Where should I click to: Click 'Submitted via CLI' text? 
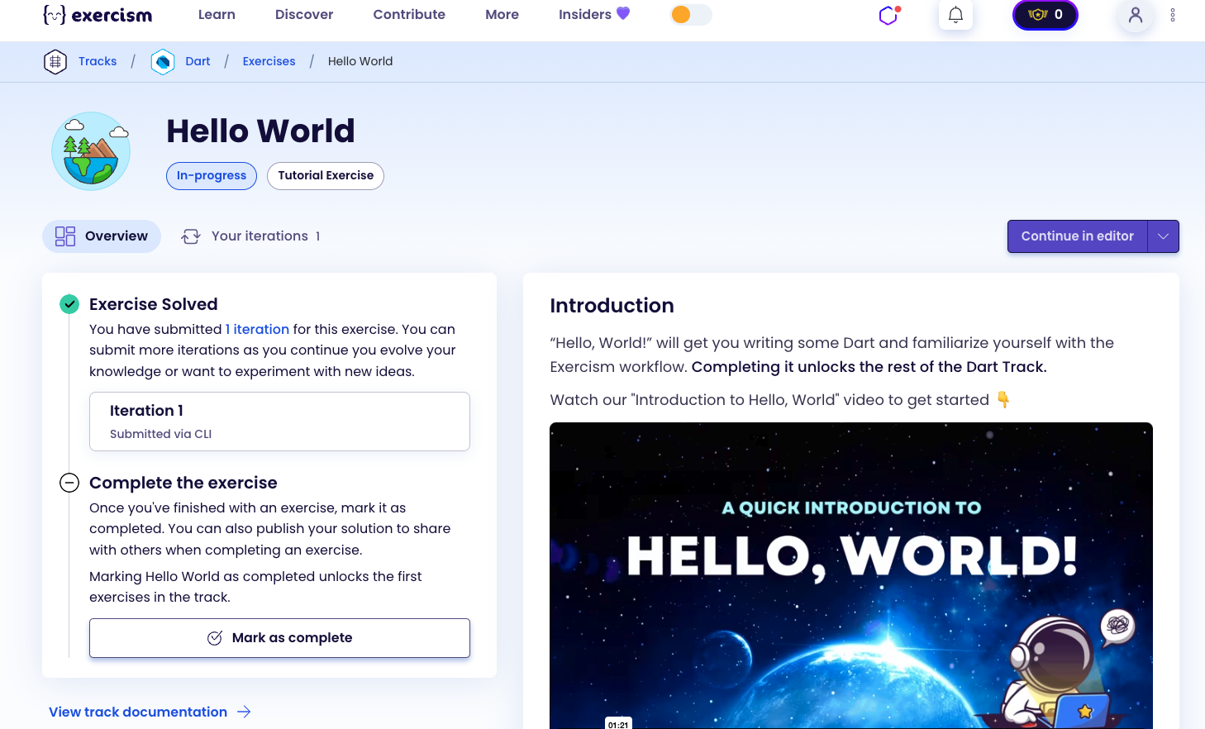161,434
